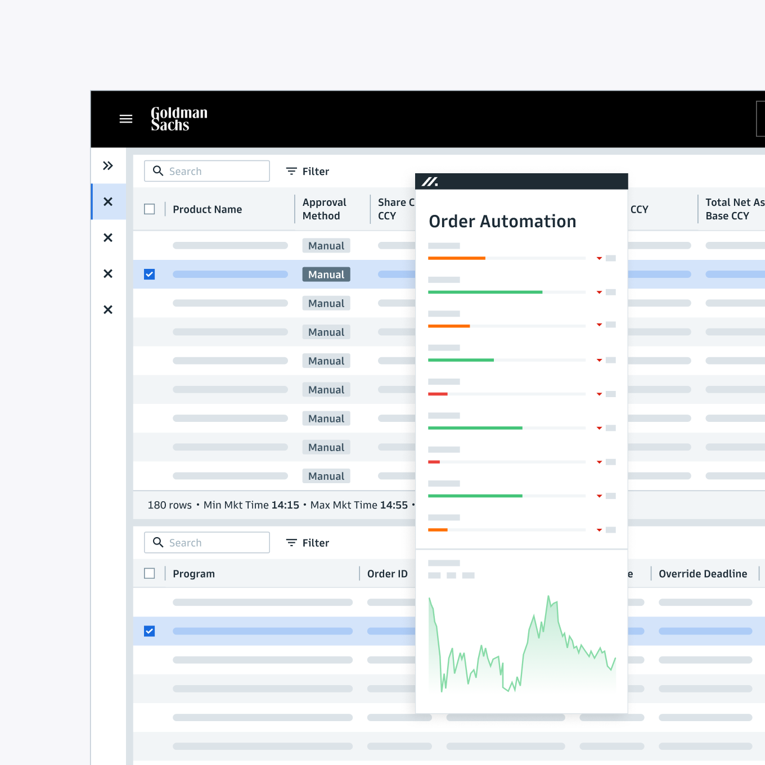Toggle select-all checkbox beside Product Name
Image resolution: width=765 pixels, height=765 pixels.
(149, 209)
